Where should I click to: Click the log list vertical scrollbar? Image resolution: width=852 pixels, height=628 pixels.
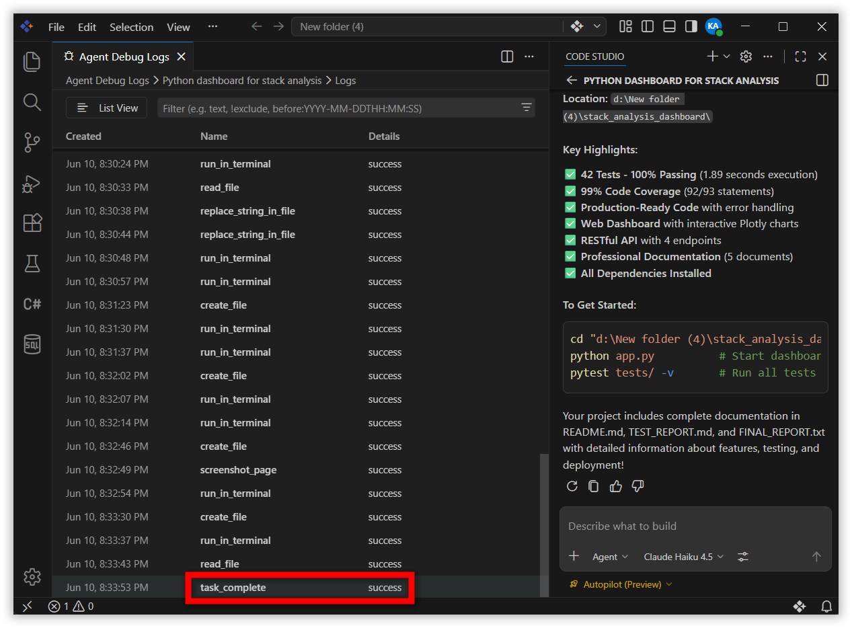tap(545, 526)
